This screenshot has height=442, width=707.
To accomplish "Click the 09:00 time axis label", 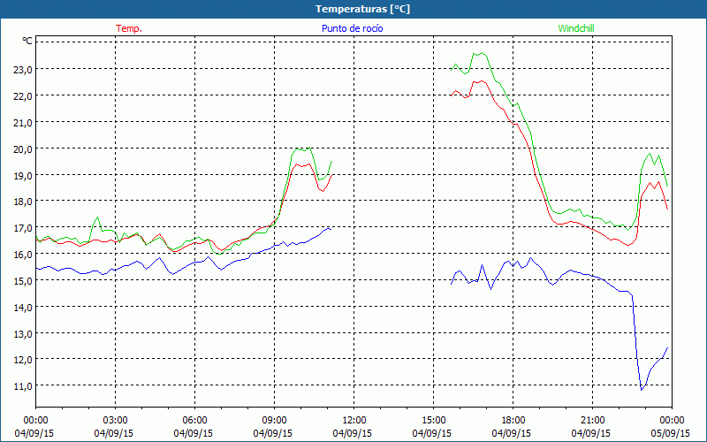I will tap(274, 420).
